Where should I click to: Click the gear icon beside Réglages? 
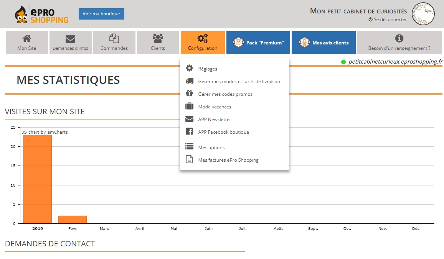pos(189,69)
